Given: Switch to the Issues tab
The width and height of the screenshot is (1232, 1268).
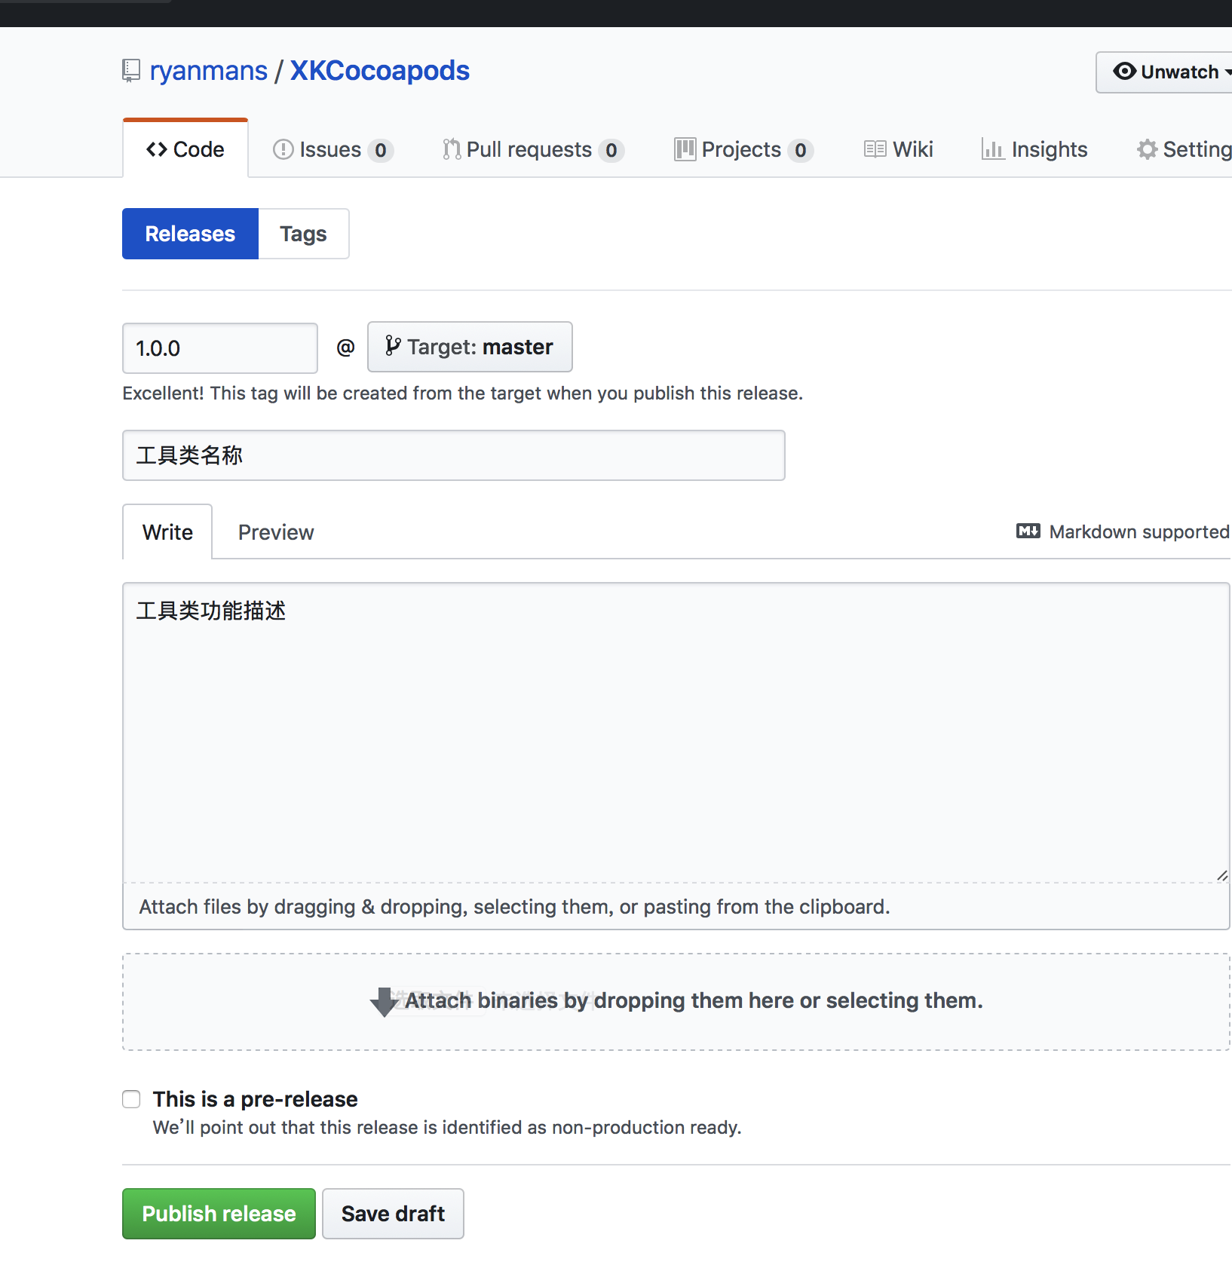Looking at the screenshot, I should coord(333,149).
